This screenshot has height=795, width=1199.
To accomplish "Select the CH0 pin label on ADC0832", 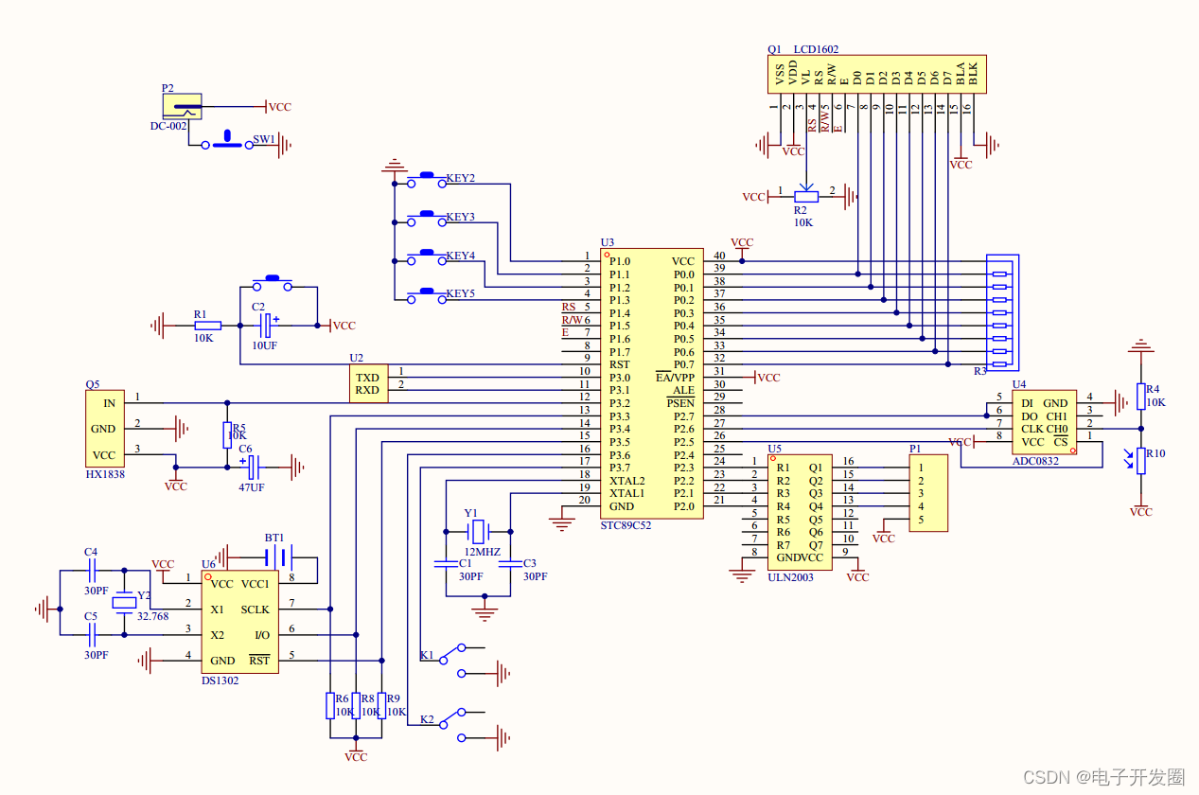I will click(1057, 429).
